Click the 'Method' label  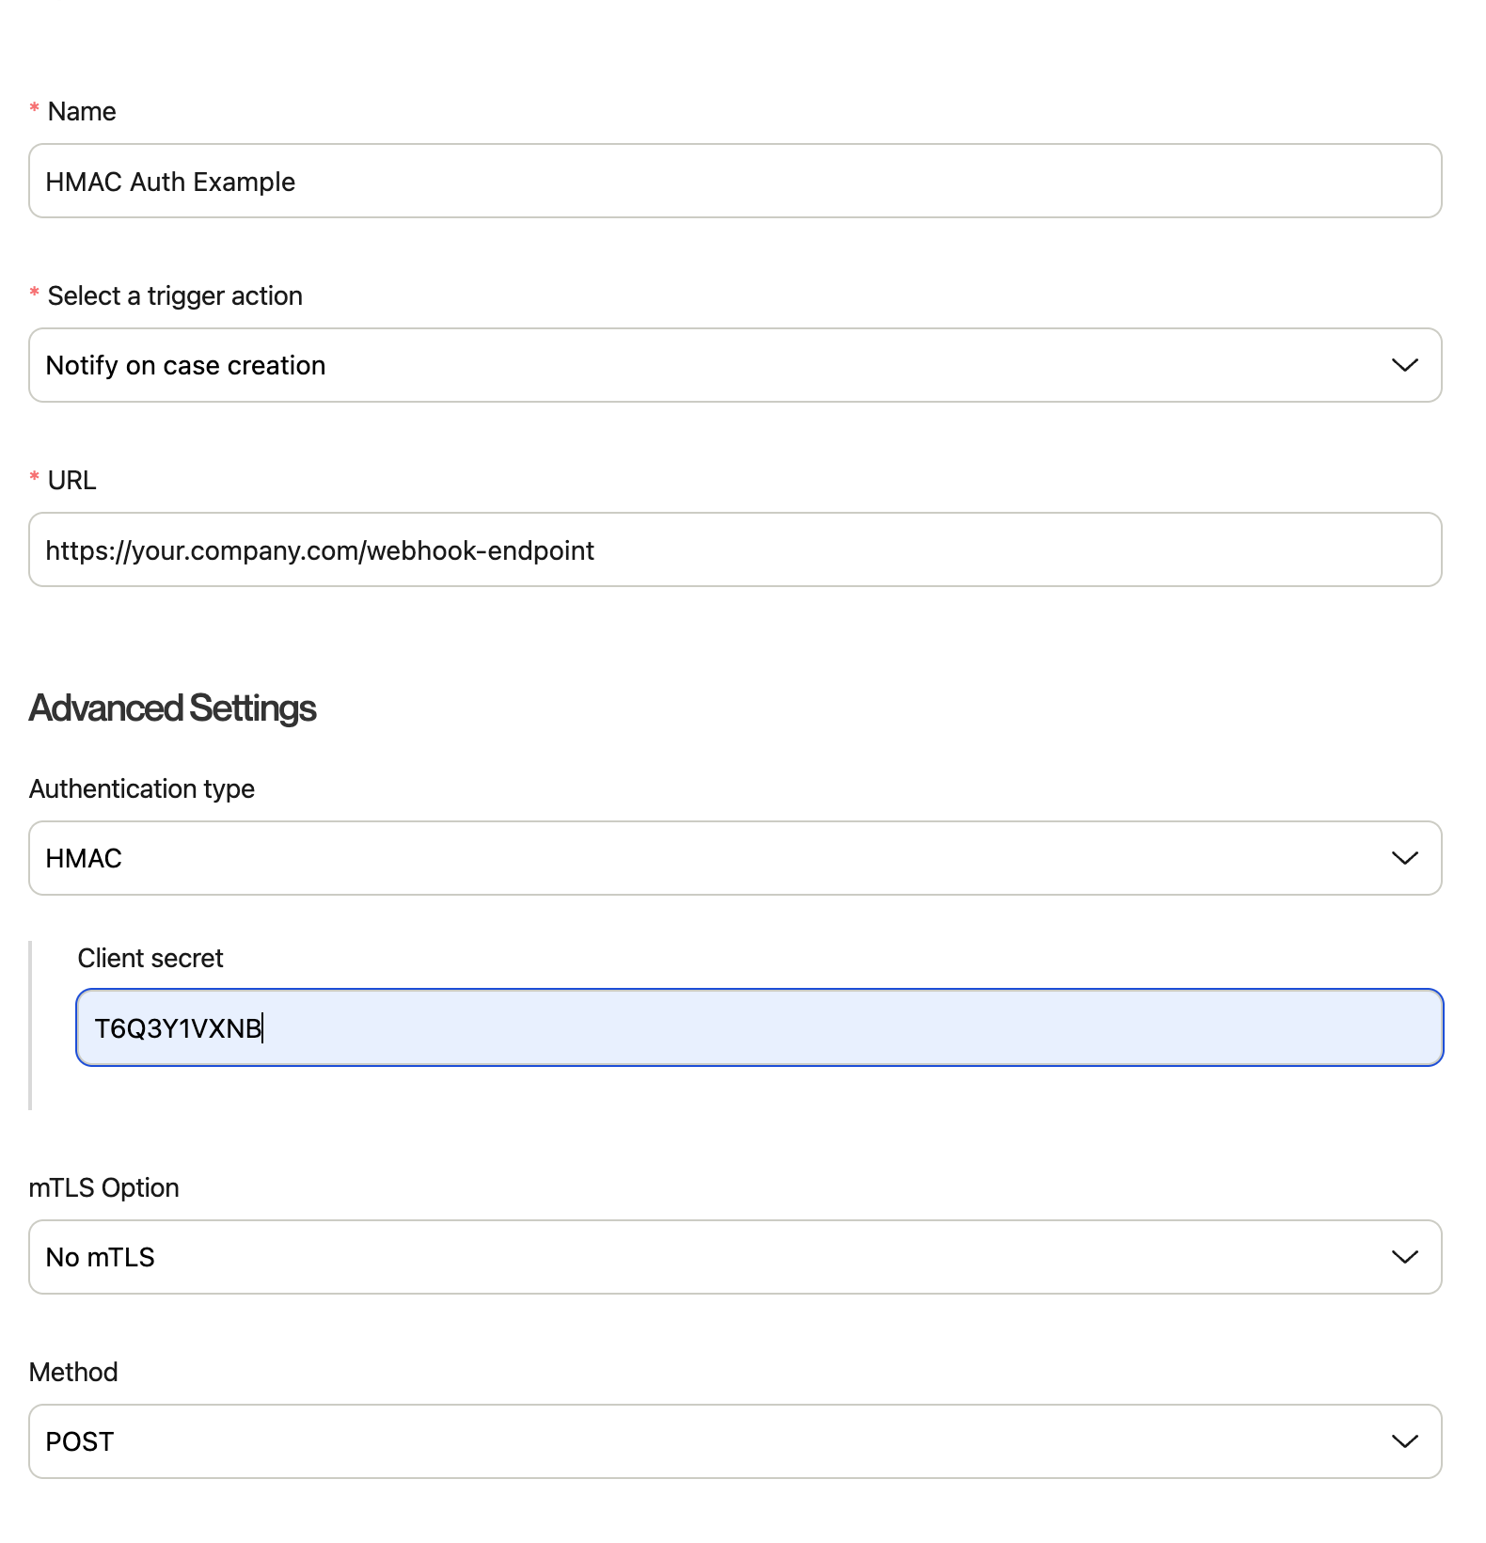[73, 1372]
